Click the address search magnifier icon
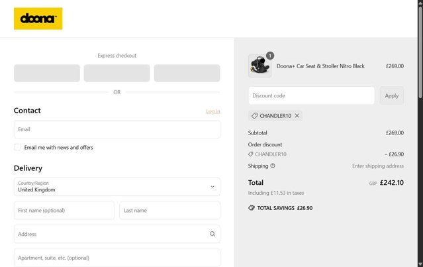 212,234
